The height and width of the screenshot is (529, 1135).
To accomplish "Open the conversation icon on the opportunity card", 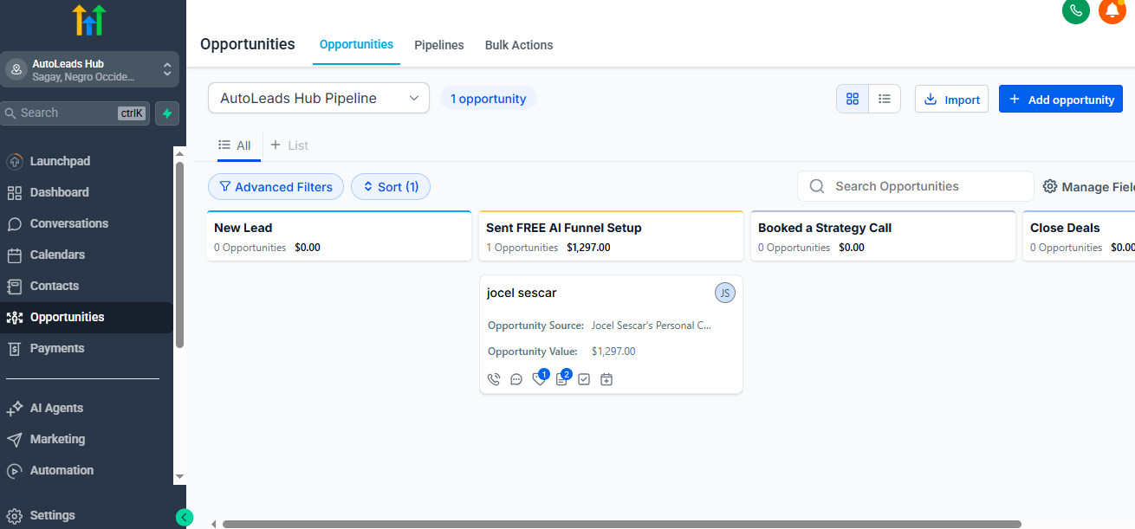I will [516, 378].
